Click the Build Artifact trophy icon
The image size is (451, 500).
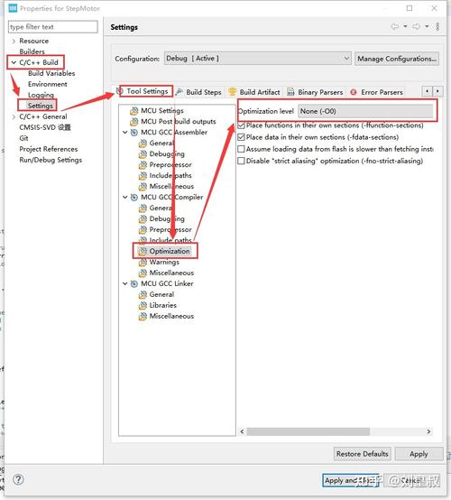[x=233, y=92]
